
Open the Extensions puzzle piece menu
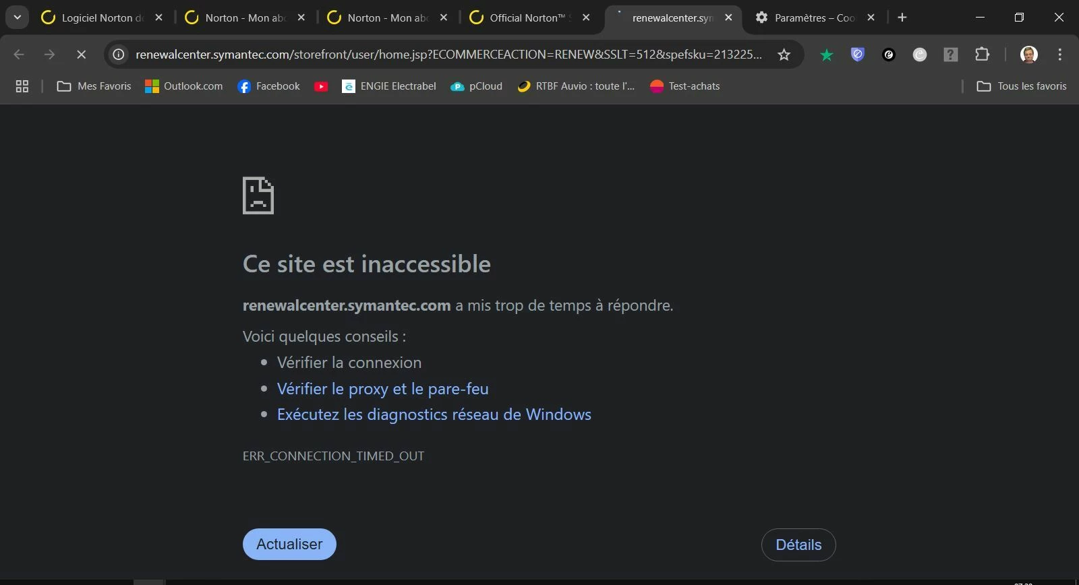point(983,55)
